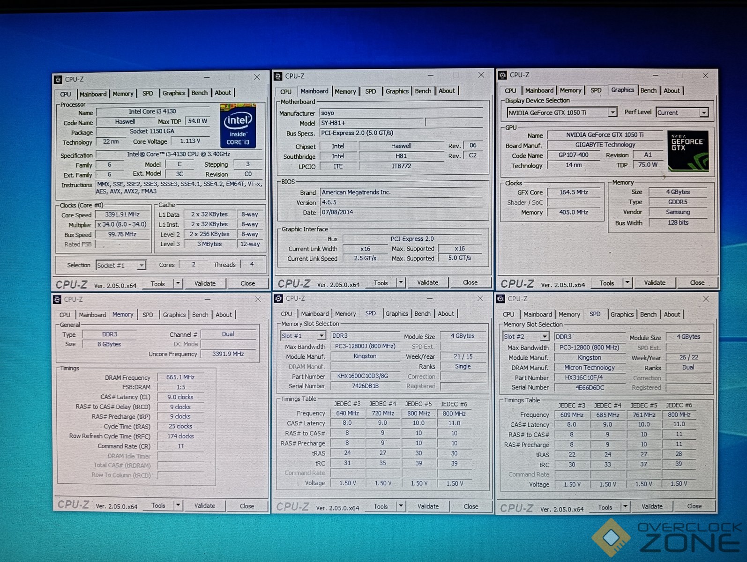Open About tab in Graphics window
This screenshot has width=747, height=562.
(671, 90)
